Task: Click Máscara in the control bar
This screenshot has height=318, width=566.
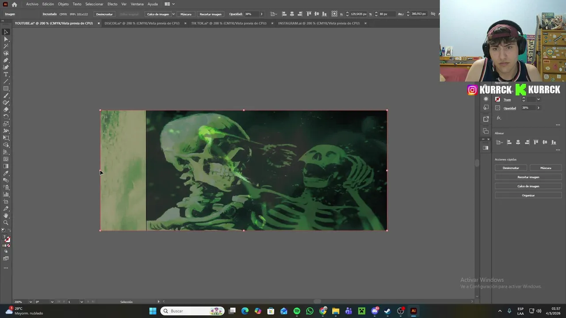Action: [x=186, y=14]
